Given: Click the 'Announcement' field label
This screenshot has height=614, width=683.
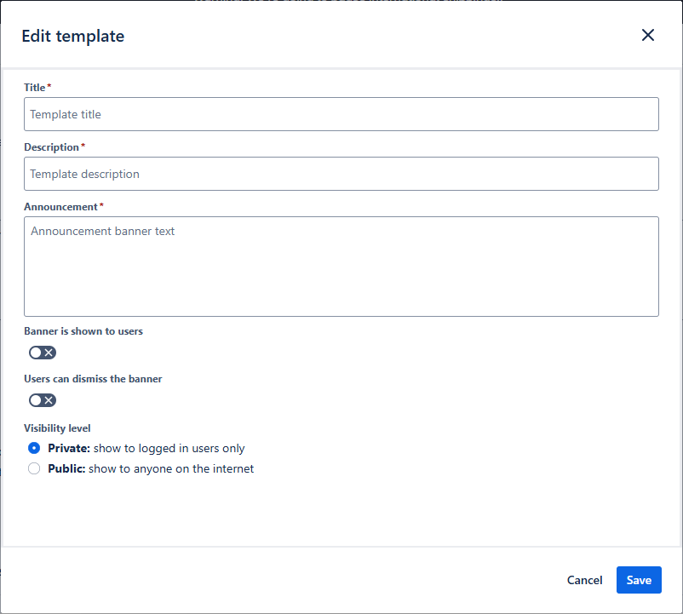Looking at the screenshot, I should (x=60, y=207).
